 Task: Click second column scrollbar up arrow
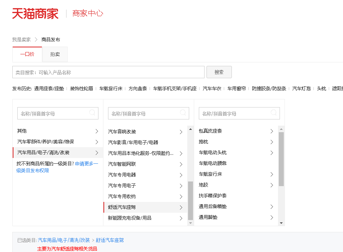pyautogui.click(x=190, y=129)
